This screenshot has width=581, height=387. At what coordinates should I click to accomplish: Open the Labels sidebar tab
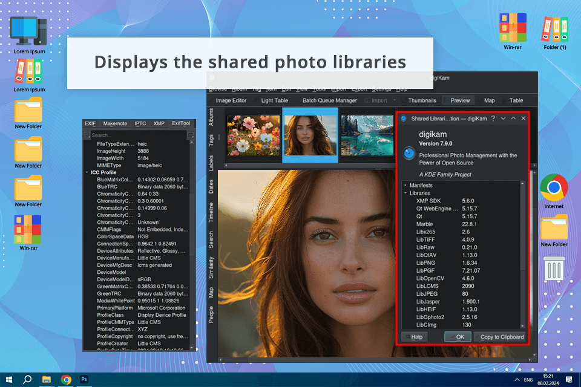click(x=211, y=163)
